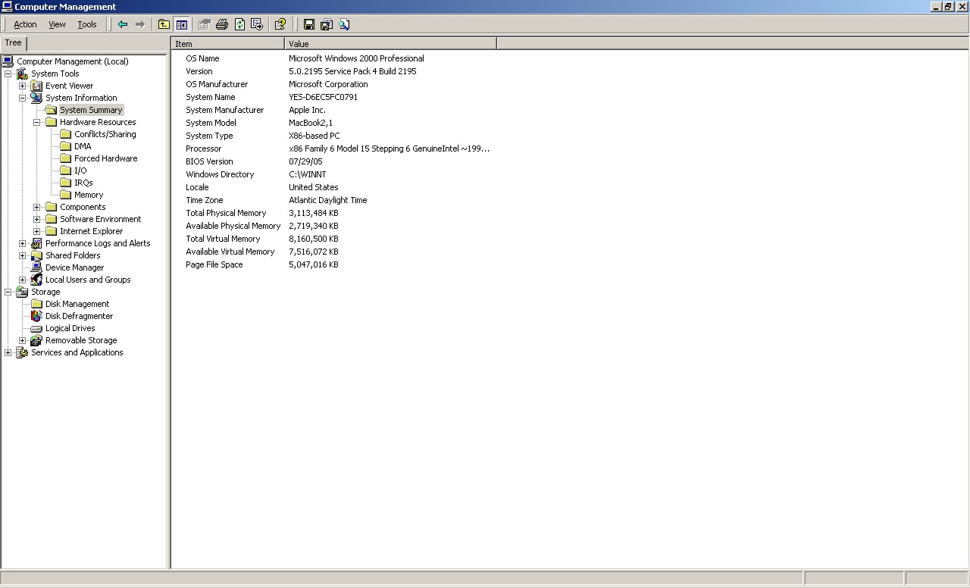970x588 pixels.
Task: Open Help via question mark icon
Action: (x=280, y=24)
